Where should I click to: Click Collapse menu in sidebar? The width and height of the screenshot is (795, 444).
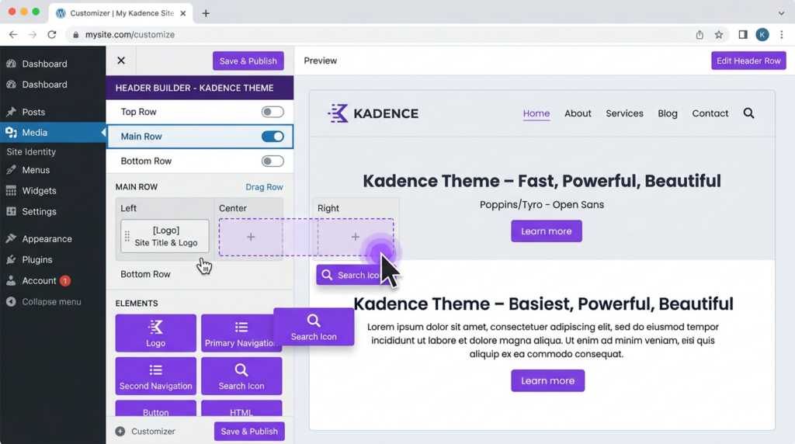tap(51, 302)
